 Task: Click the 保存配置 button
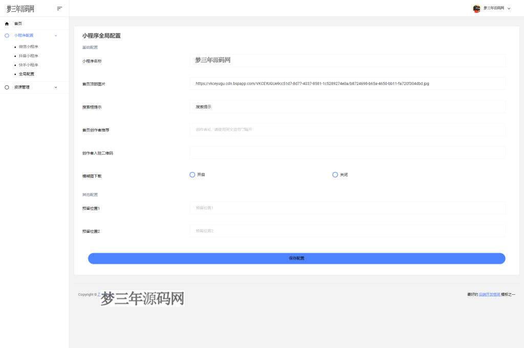[x=296, y=258]
